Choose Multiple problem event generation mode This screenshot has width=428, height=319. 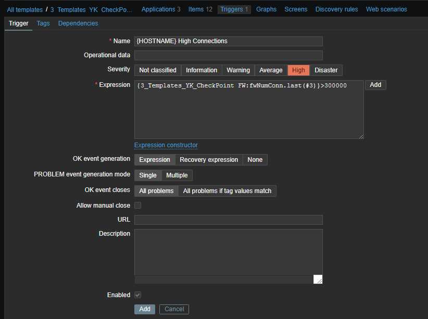pos(177,175)
